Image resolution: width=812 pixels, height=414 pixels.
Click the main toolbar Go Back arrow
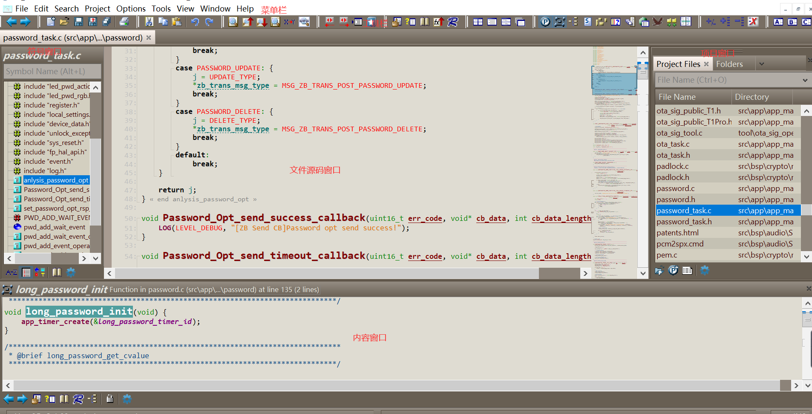pyautogui.click(x=12, y=22)
